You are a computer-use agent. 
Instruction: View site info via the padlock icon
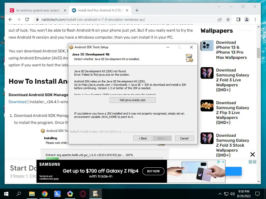pos(37,19)
